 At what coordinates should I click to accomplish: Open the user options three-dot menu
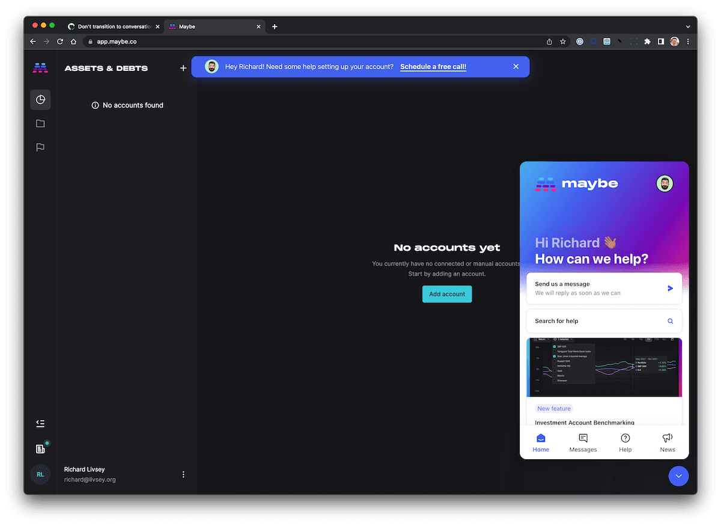click(x=183, y=474)
